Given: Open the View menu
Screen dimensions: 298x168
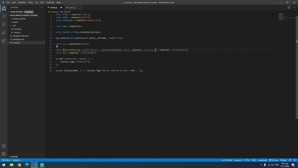Looking at the screenshot, I should pos(31,2).
